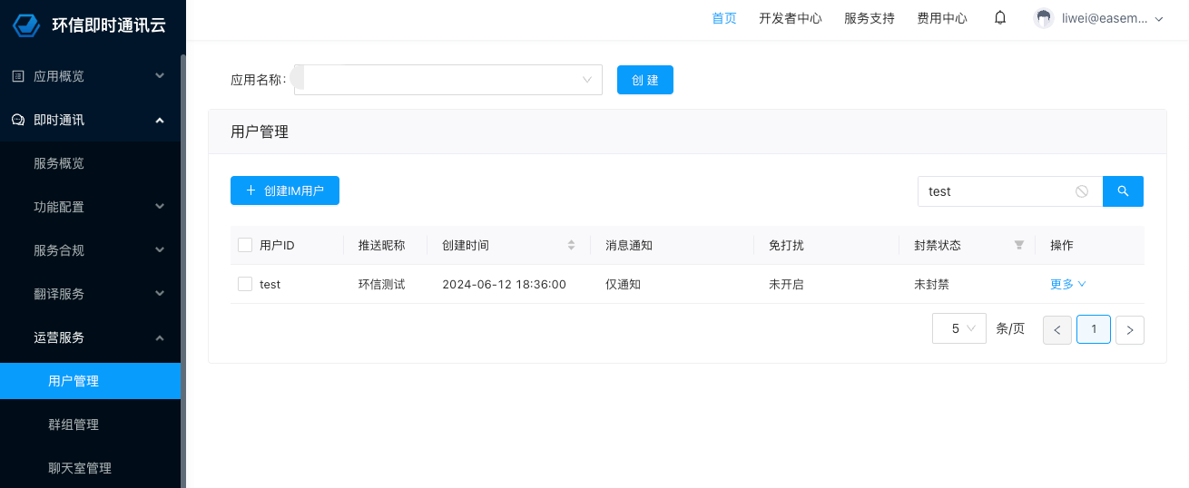Toggle the select-all checkbox in the table header
This screenshot has width=1189, height=488.
click(x=245, y=245)
